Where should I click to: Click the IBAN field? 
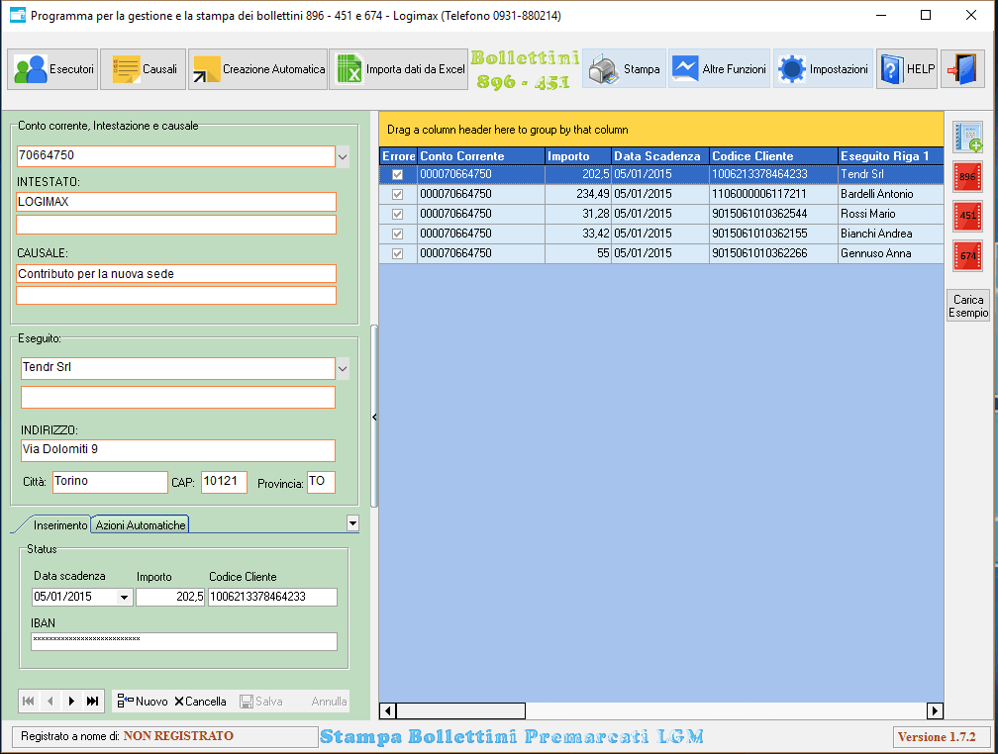pos(184,641)
